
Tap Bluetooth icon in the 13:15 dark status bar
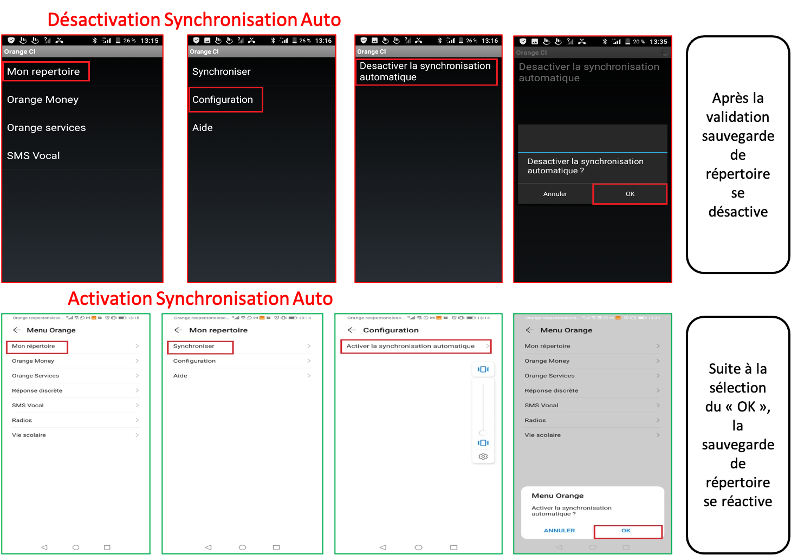point(94,41)
